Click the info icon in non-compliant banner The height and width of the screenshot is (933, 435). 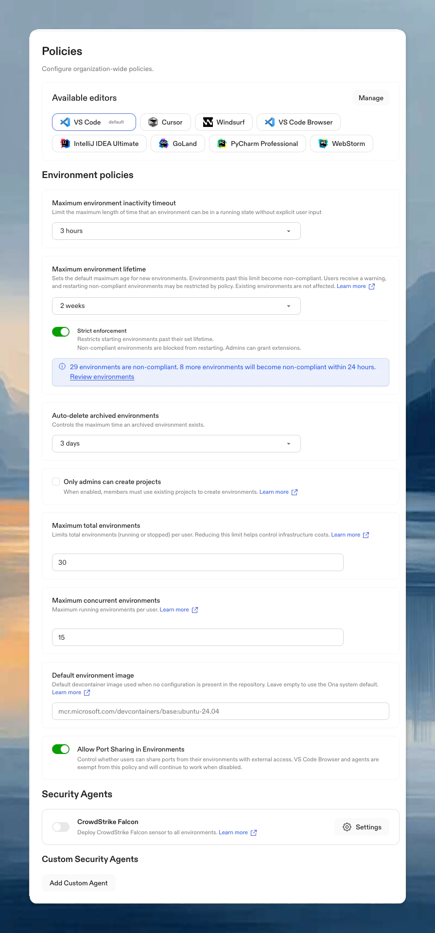pos(62,367)
